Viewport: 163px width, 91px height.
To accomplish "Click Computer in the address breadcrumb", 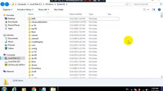I will [22, 4].
